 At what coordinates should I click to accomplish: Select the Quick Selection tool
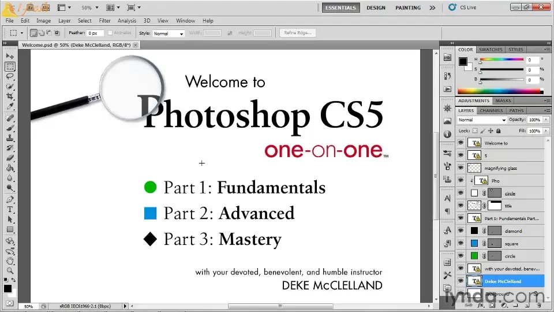(10, 86)
